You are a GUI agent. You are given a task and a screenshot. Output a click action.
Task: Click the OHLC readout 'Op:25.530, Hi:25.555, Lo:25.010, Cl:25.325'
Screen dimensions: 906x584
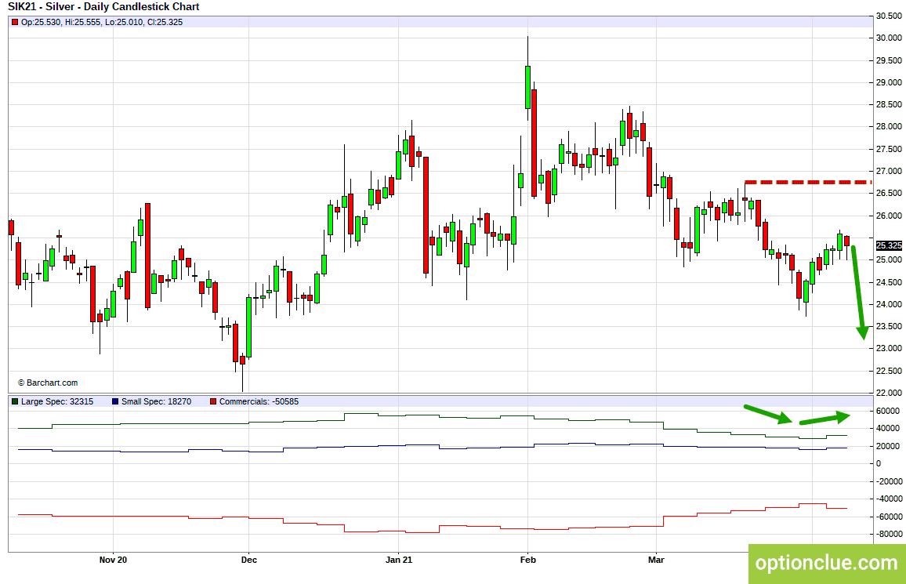click(x=102, y=22)
